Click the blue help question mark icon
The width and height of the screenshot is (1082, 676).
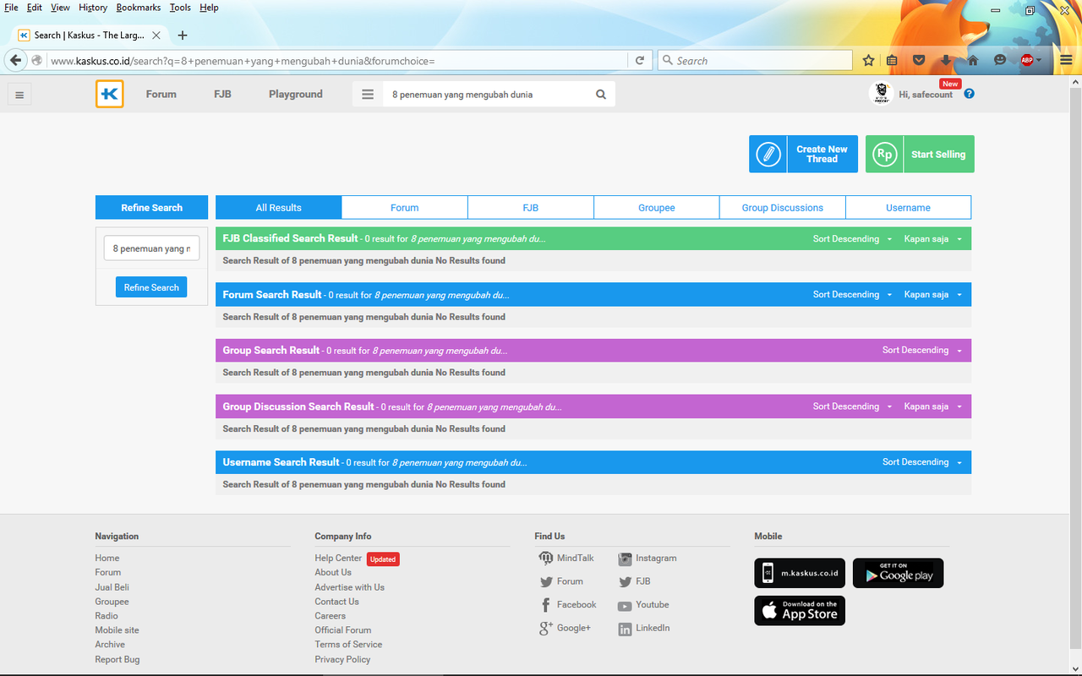(x=969, y=94)
